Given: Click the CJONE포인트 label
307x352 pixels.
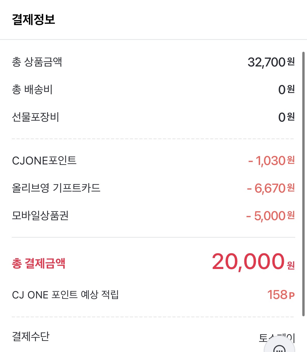Looking at the screenshot, I should click(x=44, y=161).
